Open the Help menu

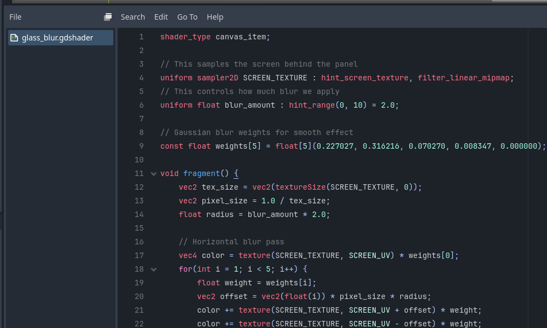coord(215,17)
